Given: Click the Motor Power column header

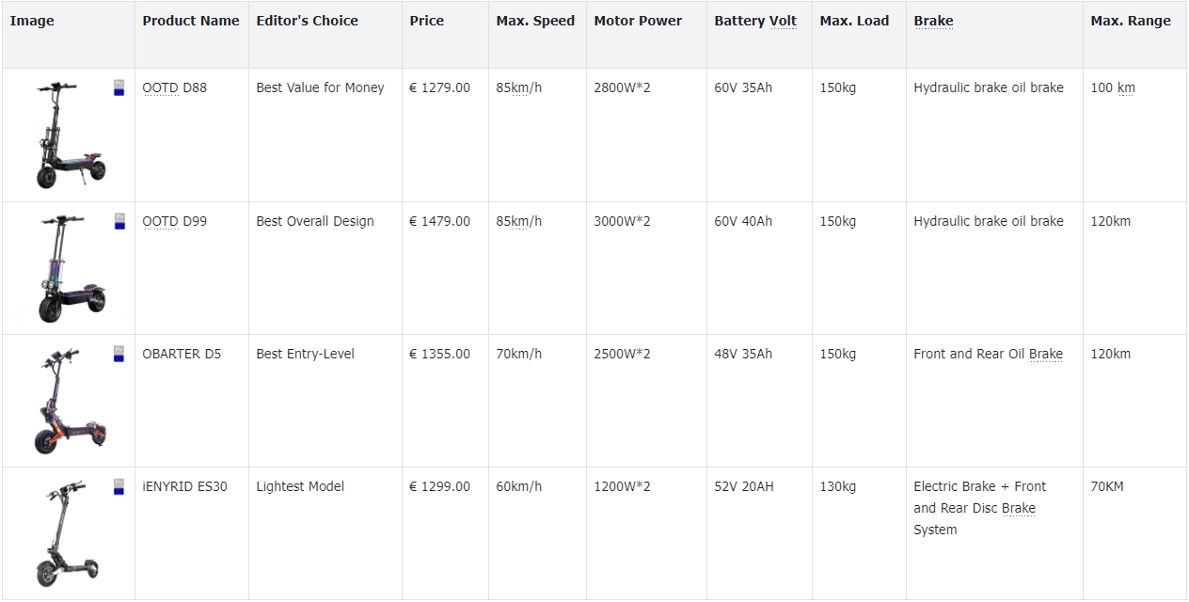Looking at the screenshot, I should click(x=638, y=21).
